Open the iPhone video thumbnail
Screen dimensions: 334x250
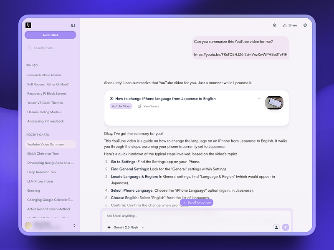pyautogui.click(x=274, y=102)
